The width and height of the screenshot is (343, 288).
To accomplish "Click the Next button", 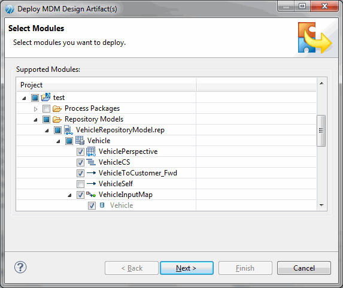I will [x=187, y=268].
